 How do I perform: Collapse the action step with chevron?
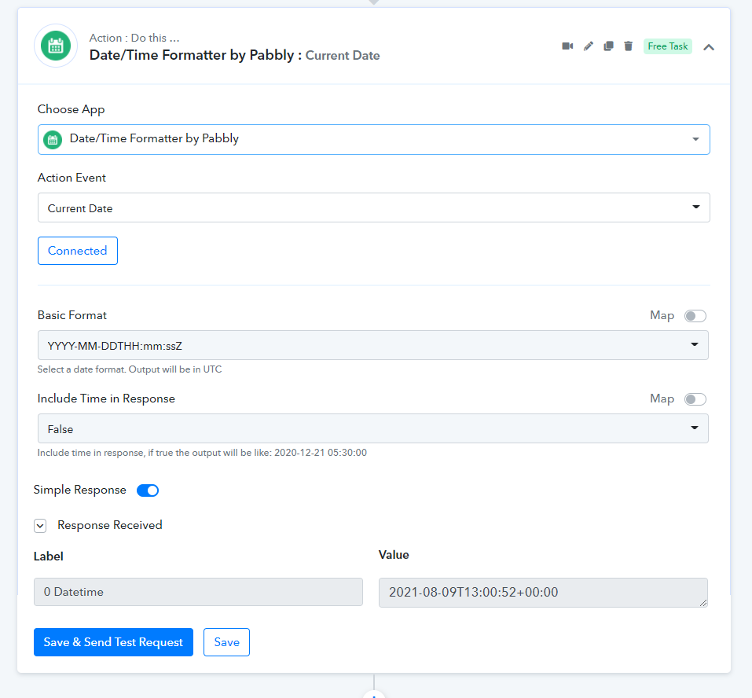(709, 47)
